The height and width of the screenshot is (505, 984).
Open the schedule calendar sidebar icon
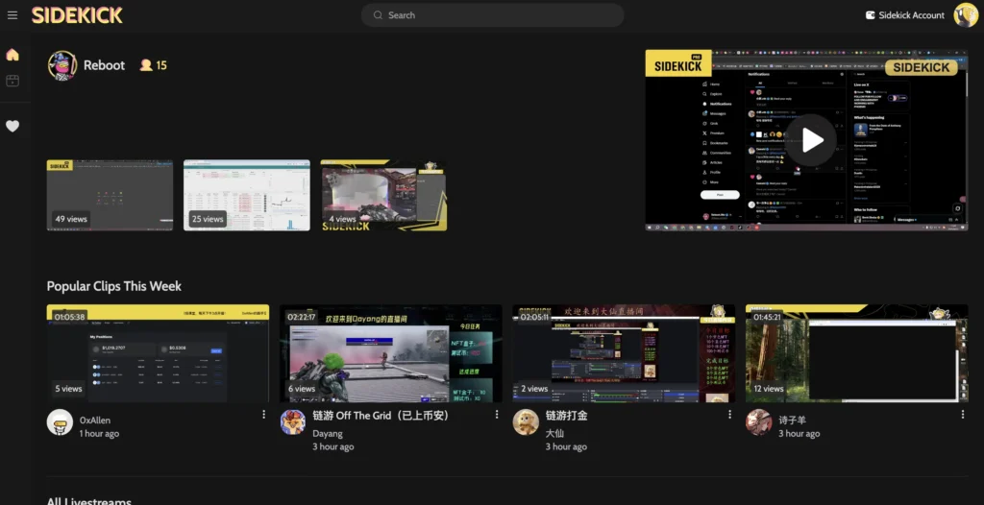click(x=12, y=81)
